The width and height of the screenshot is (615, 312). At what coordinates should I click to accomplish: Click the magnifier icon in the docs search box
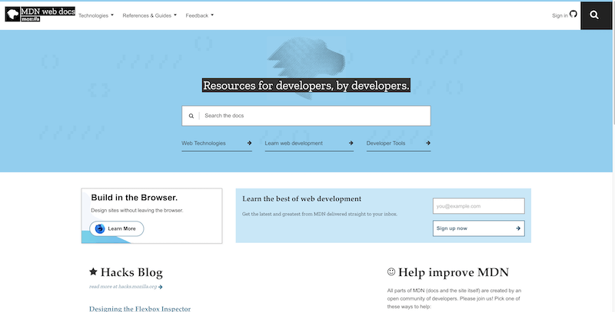[x=191, y=116]
